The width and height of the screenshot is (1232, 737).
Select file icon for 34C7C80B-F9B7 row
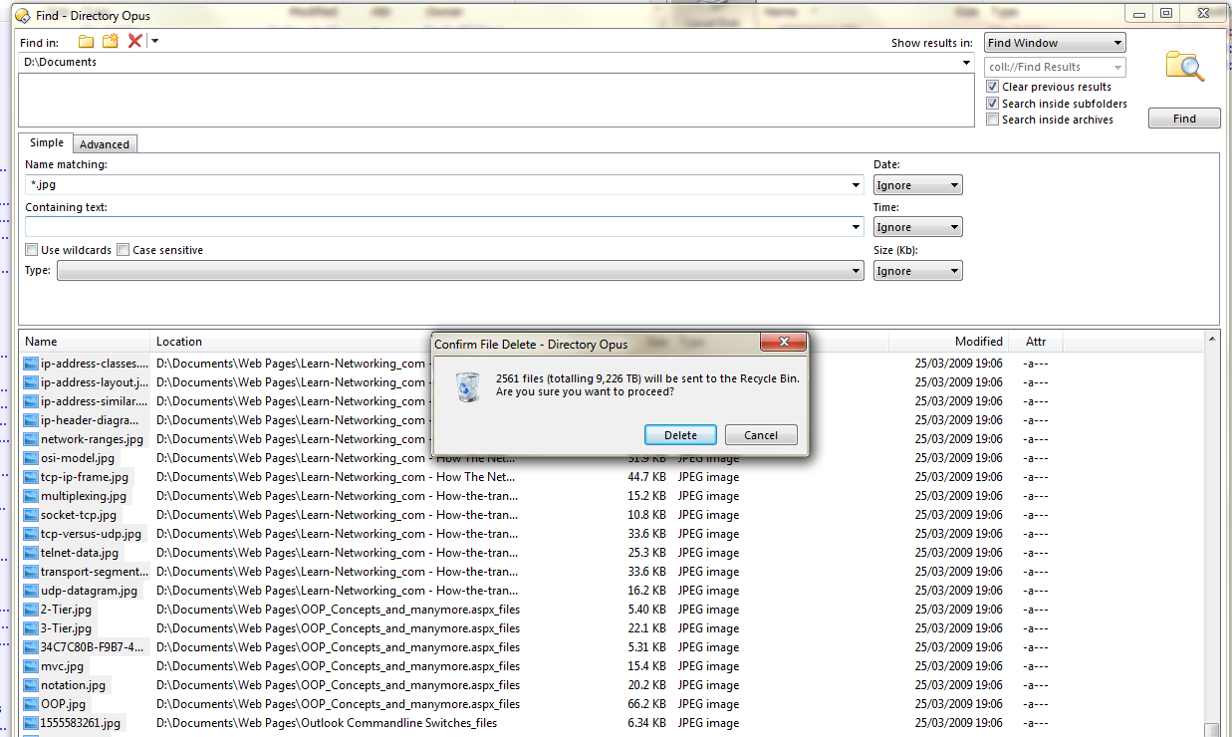point(31,647)
